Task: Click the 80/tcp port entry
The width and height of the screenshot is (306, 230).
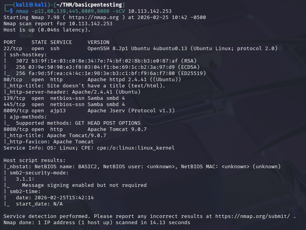Action: tap(12, 79)
